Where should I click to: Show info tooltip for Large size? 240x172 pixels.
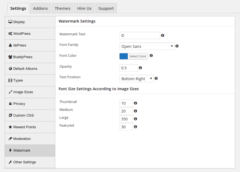point(136,119)
